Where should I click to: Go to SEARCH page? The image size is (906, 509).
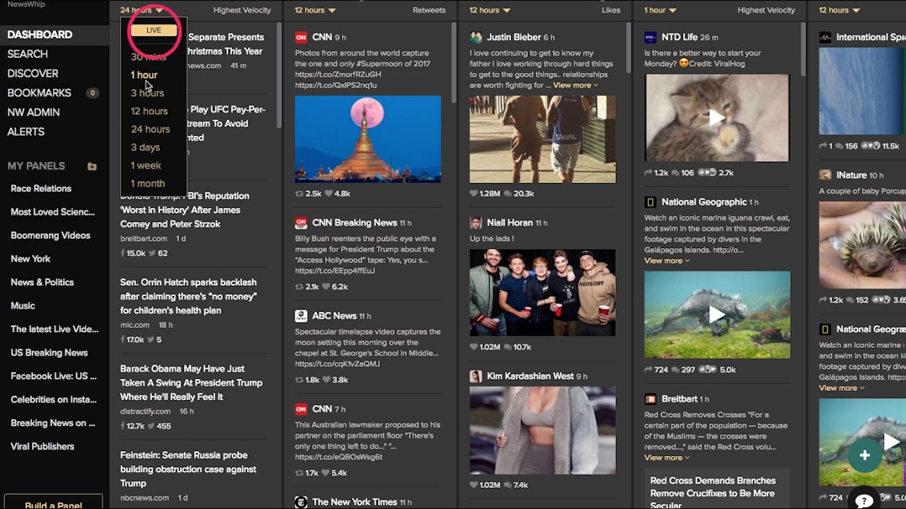(28, 54)
